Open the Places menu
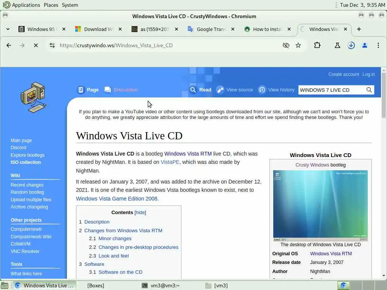 click(x=51, y=5)
